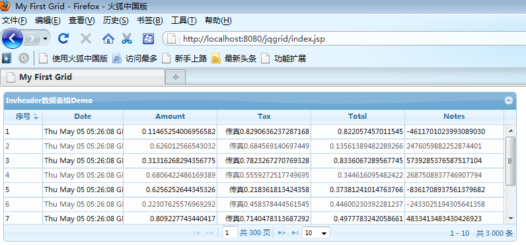Sort by Date column header

(x=83, y=117)
